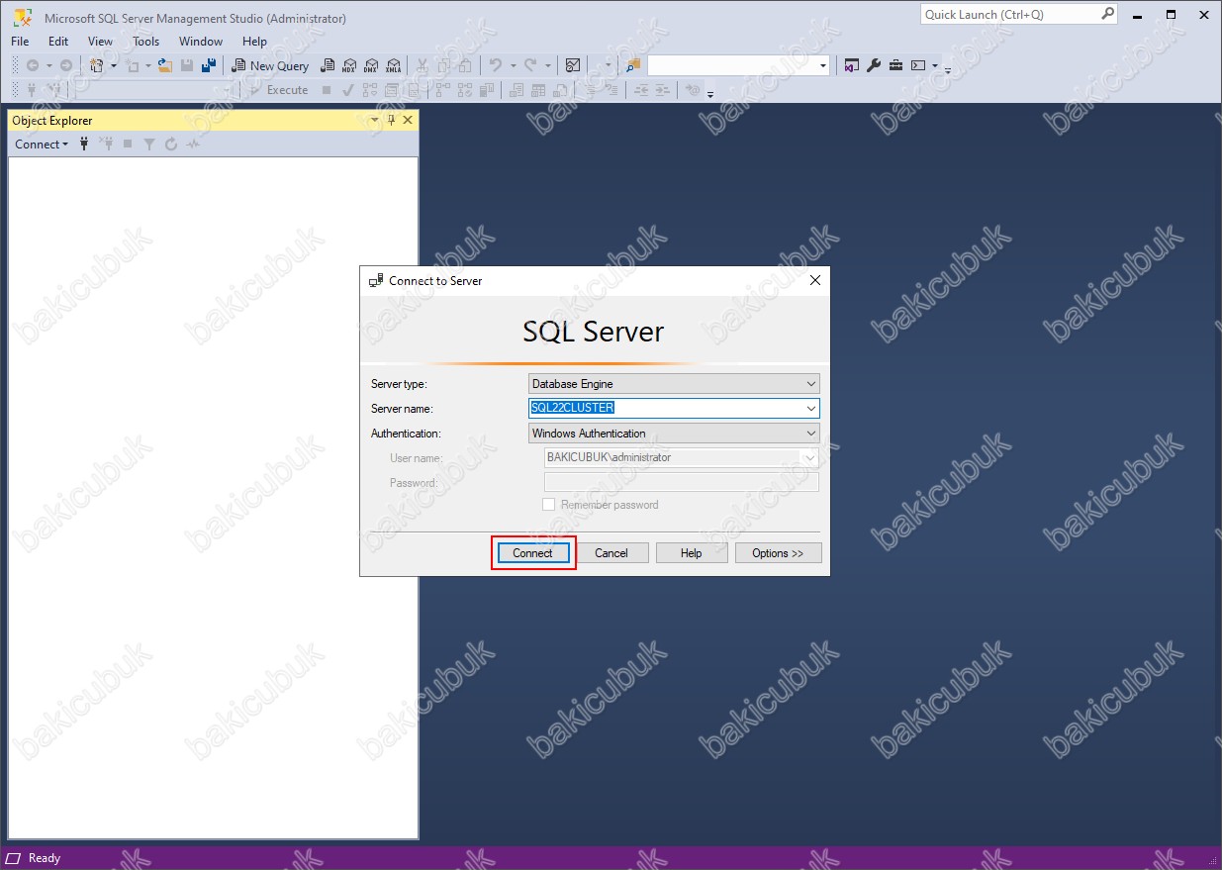
Task: Open an Analysis Services DMX query
Action: point(371,65)
